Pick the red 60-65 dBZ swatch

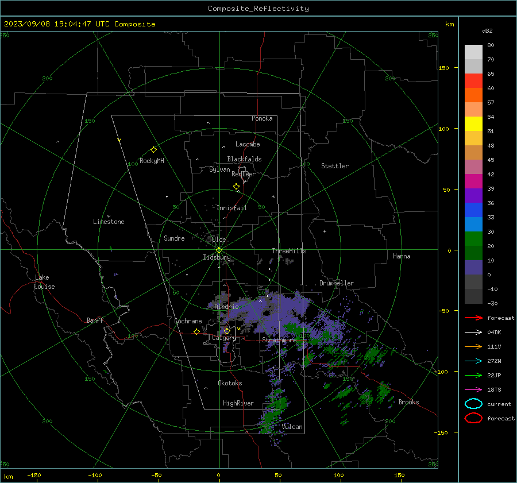[x=473, y=81]
